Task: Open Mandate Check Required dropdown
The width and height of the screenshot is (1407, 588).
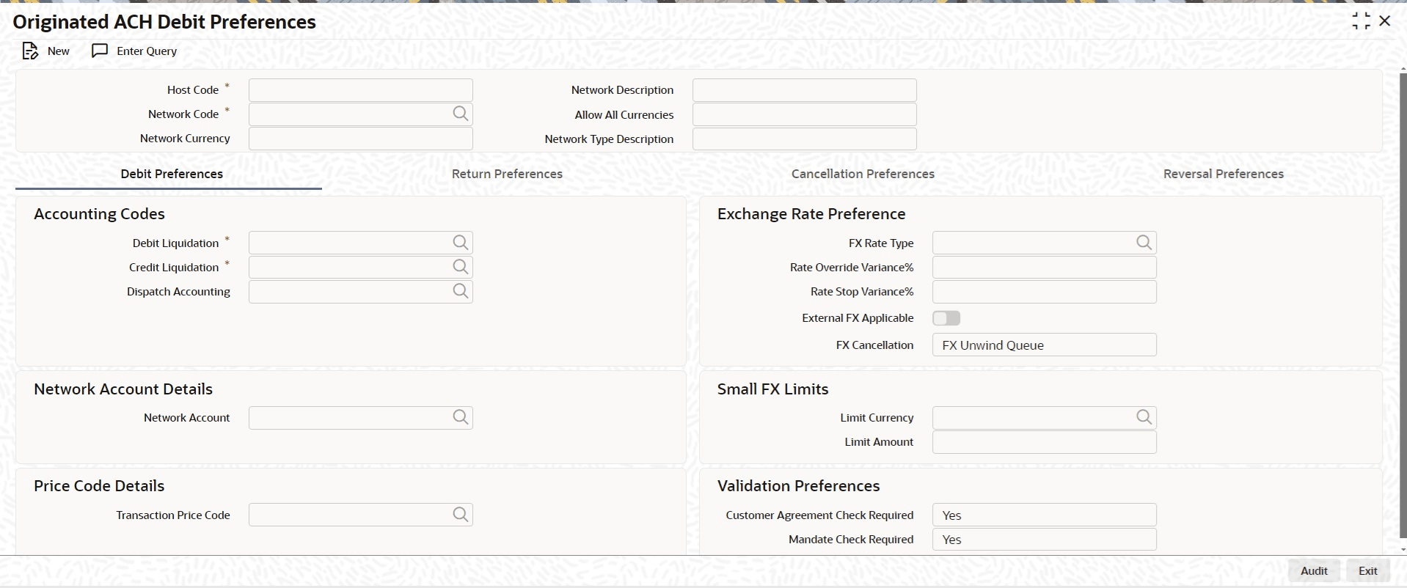Action: (x=1044, y=540)
